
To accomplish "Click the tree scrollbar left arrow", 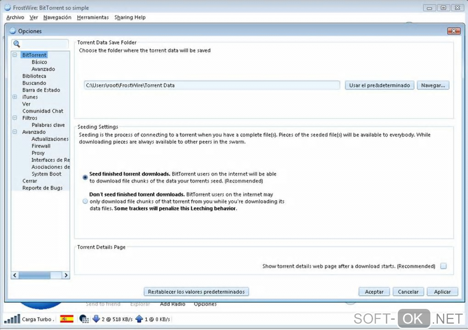I will pos(15,275).
